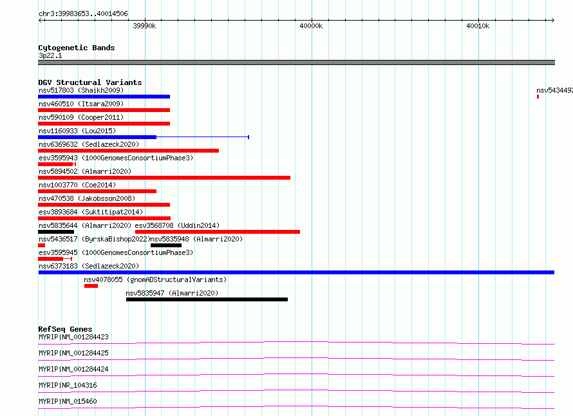Open nsv4078055 (gnomADStructuralVariants) label
This screenshot has width=573, height=416.
pos(155,279)
